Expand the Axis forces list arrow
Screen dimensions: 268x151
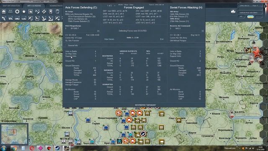click(98, 31)
